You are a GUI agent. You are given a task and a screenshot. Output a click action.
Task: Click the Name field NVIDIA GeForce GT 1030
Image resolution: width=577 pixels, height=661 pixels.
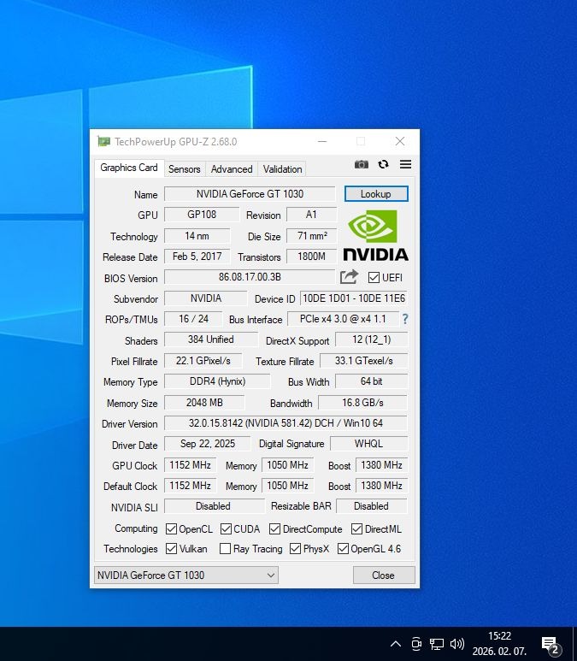250,194
